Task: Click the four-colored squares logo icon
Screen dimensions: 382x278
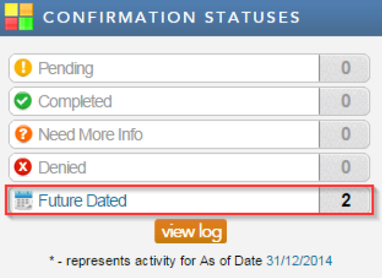Action: coord(19,17)
